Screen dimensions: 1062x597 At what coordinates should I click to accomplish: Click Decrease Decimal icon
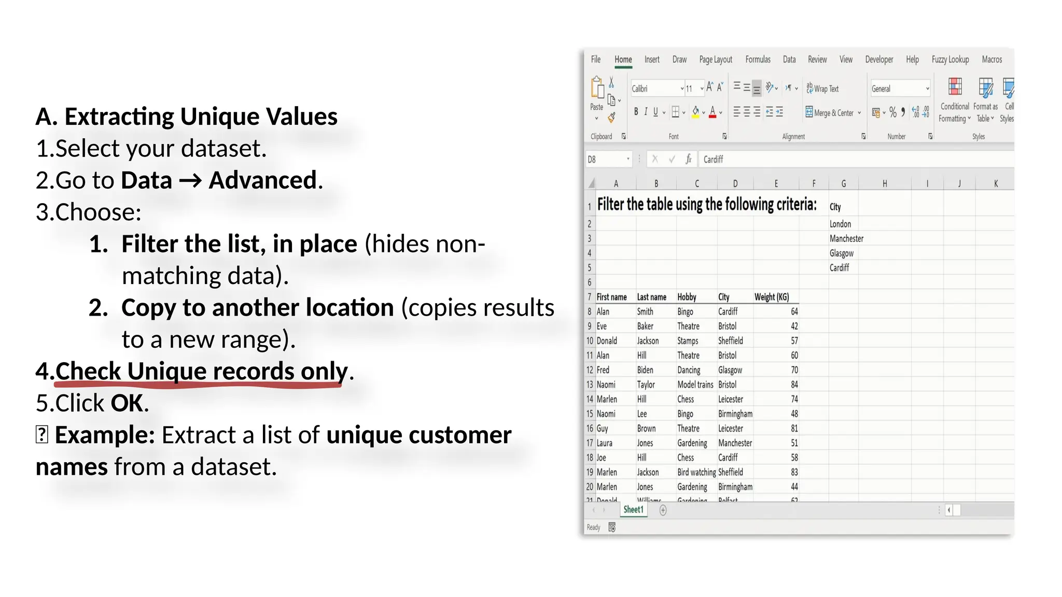tap(926, 112)
